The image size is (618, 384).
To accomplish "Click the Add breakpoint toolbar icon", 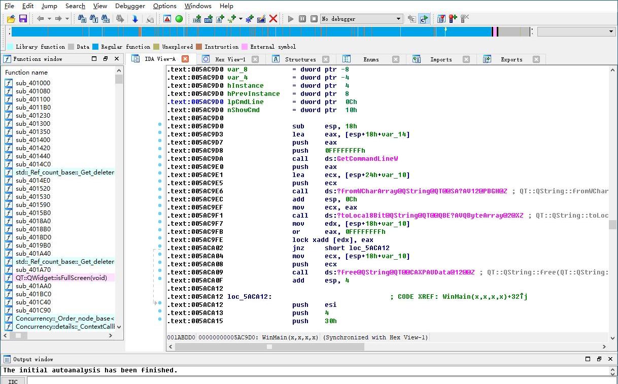I will click(453, 19).
